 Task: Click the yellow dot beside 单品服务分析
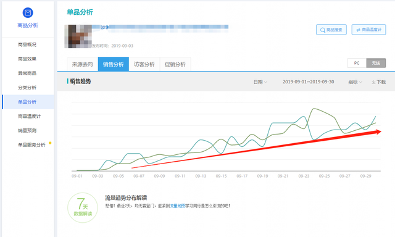click(50, 143)
